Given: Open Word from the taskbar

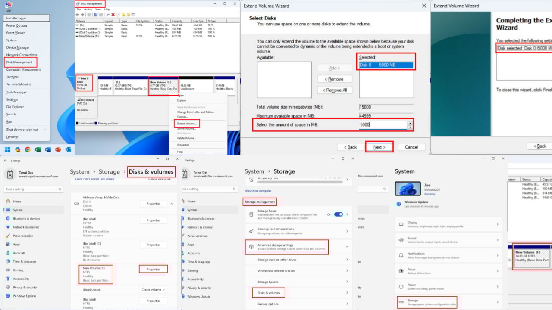Looking at the screenshot, I should (48, 150).
